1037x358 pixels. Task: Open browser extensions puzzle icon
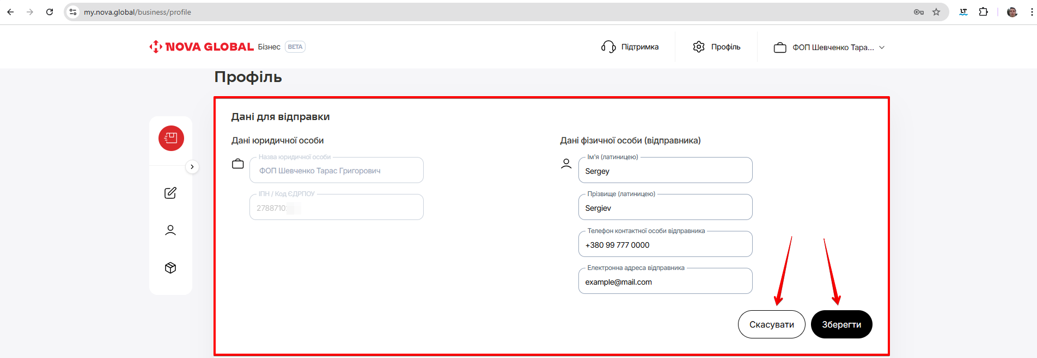(983, 12)
